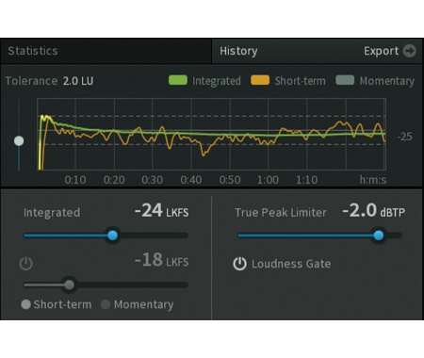
Task: Click the 1:10 time label
Action: tap(306, 180)
